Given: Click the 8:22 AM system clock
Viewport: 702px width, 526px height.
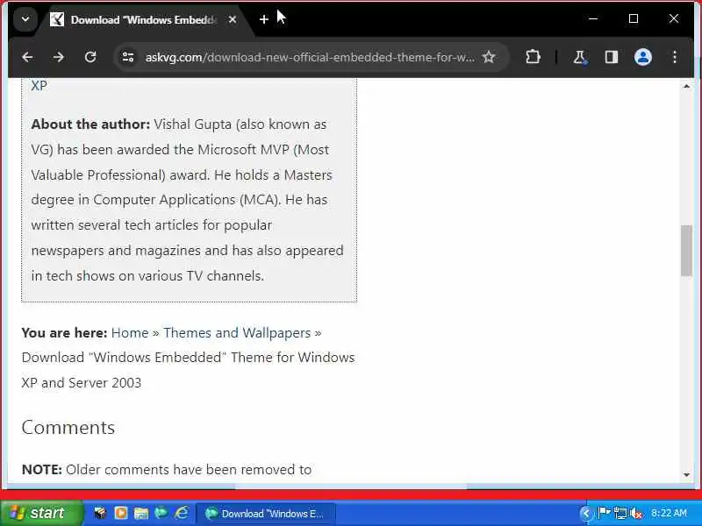Looking at the screenshot, I should coord(669,513).
